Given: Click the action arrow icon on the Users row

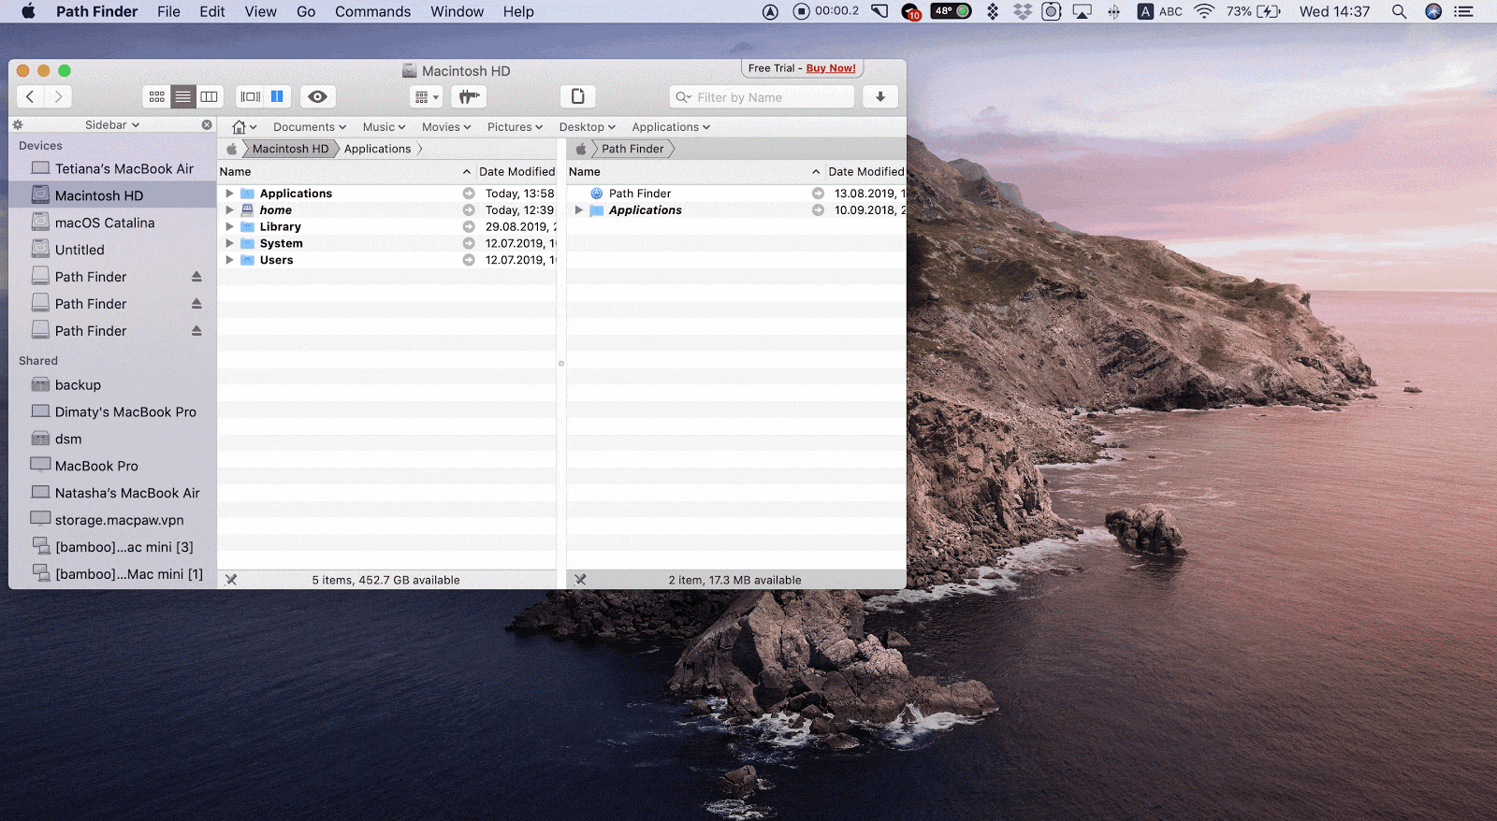Looking at the screenshot, I should pyautogui.click(x=469, y=260).
